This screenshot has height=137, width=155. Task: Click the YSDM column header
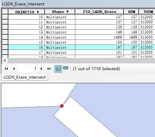pyautogui.click(x=147, y=11)
